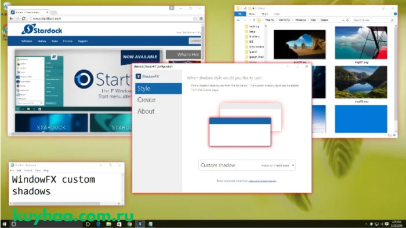Open the Create page in ShadowFX
406x228 pixels.
(146, 100)
